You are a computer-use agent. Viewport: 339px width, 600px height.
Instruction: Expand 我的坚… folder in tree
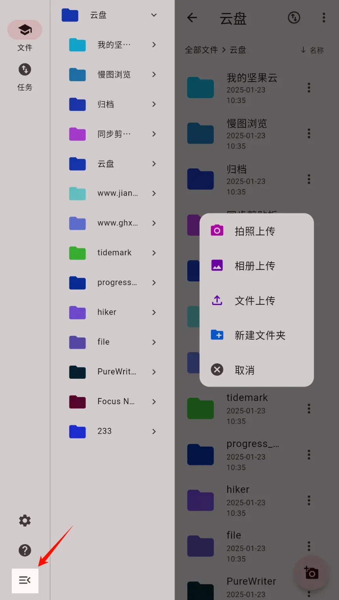coord(154,45)
